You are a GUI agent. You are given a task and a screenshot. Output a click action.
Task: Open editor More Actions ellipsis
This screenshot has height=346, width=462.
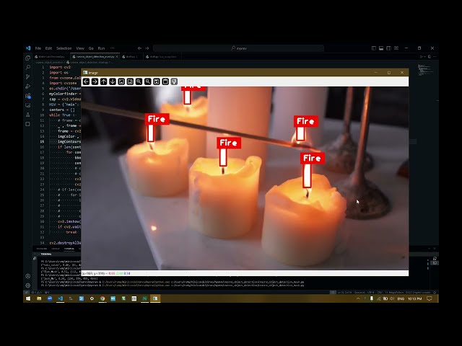click(x=435, y=57)
